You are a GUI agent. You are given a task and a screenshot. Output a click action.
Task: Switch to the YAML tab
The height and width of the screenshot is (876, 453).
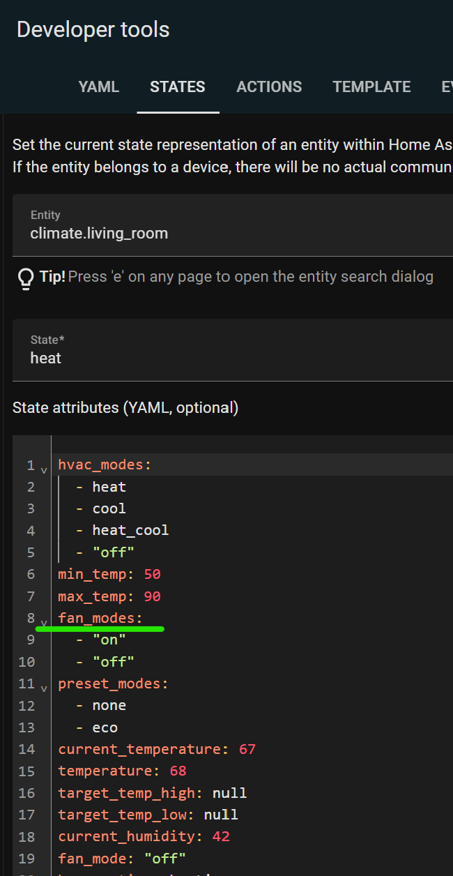click(x=98, y=86)
